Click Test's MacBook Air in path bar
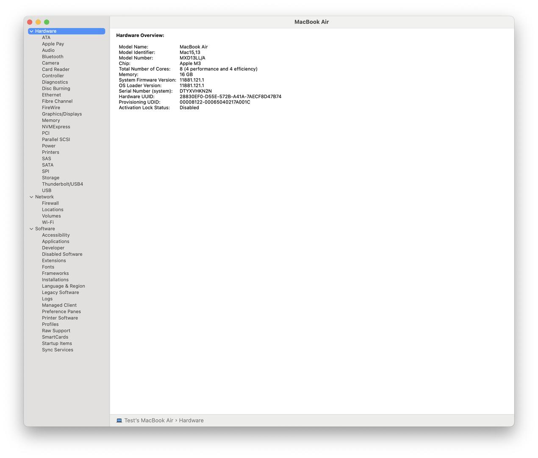 (x=149, y=421)
